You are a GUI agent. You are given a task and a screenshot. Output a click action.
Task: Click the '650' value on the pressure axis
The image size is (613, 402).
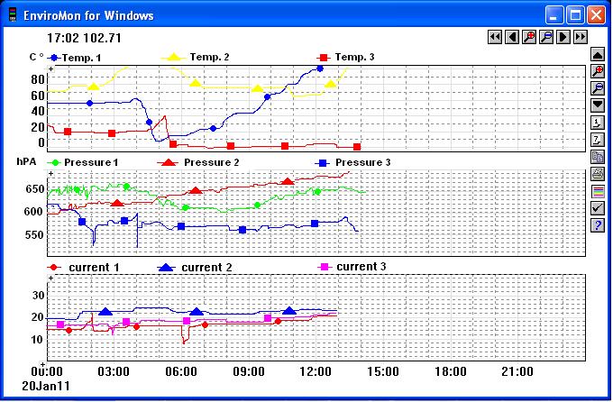click(35, 189)
